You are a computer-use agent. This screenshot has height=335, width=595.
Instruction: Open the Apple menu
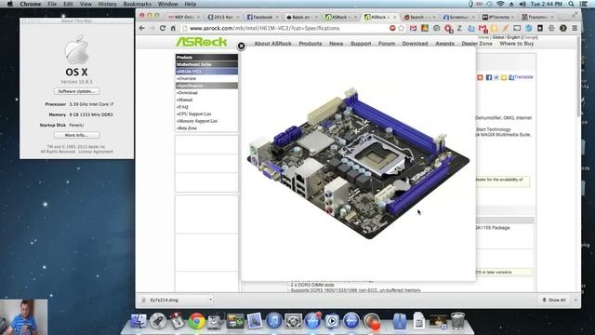(10, 4)
